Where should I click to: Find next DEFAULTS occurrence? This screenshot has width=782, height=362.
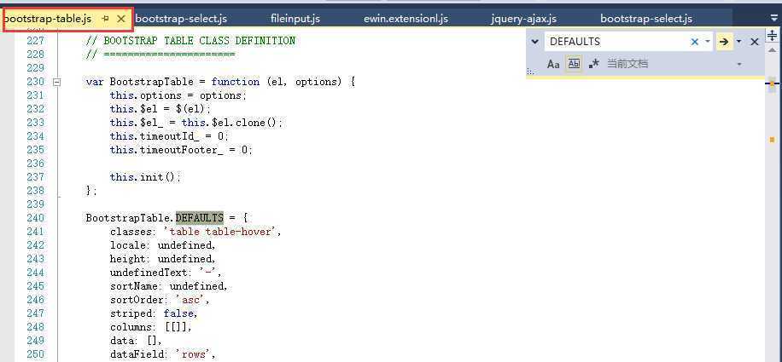(x=724, y=42)
